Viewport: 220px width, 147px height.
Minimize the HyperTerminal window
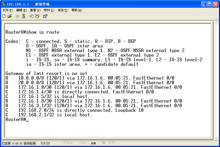(204, 4)
